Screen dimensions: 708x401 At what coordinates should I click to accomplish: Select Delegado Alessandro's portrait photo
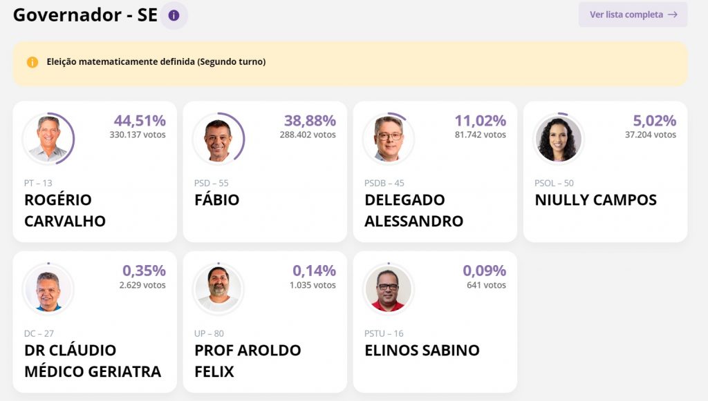389,139
